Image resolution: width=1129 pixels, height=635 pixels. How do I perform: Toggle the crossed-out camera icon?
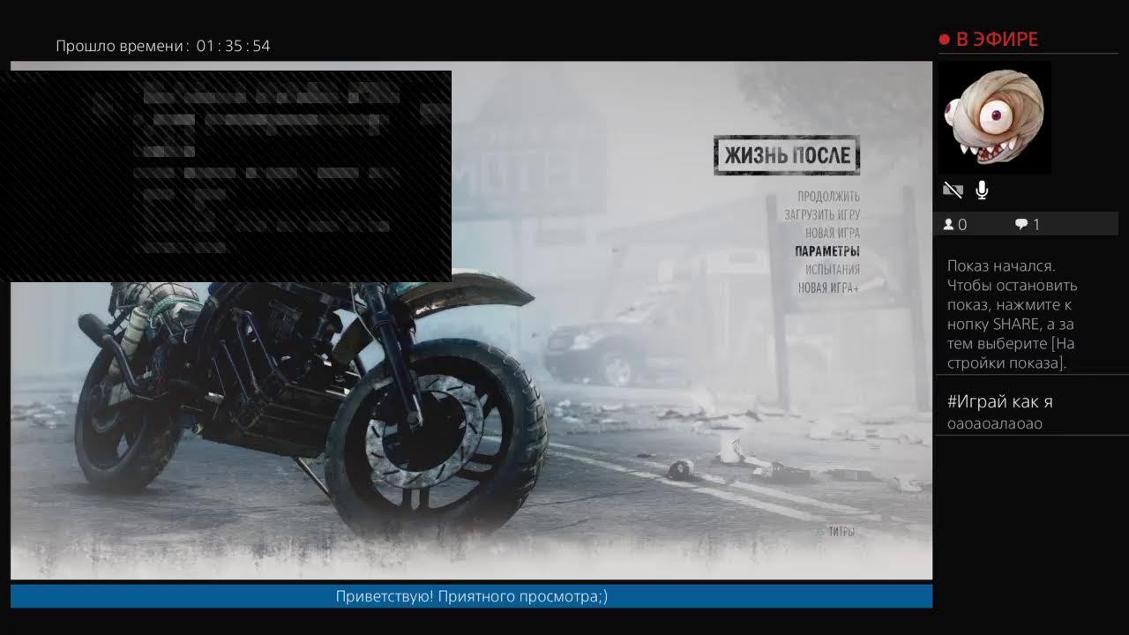click(x=952, y=190)
